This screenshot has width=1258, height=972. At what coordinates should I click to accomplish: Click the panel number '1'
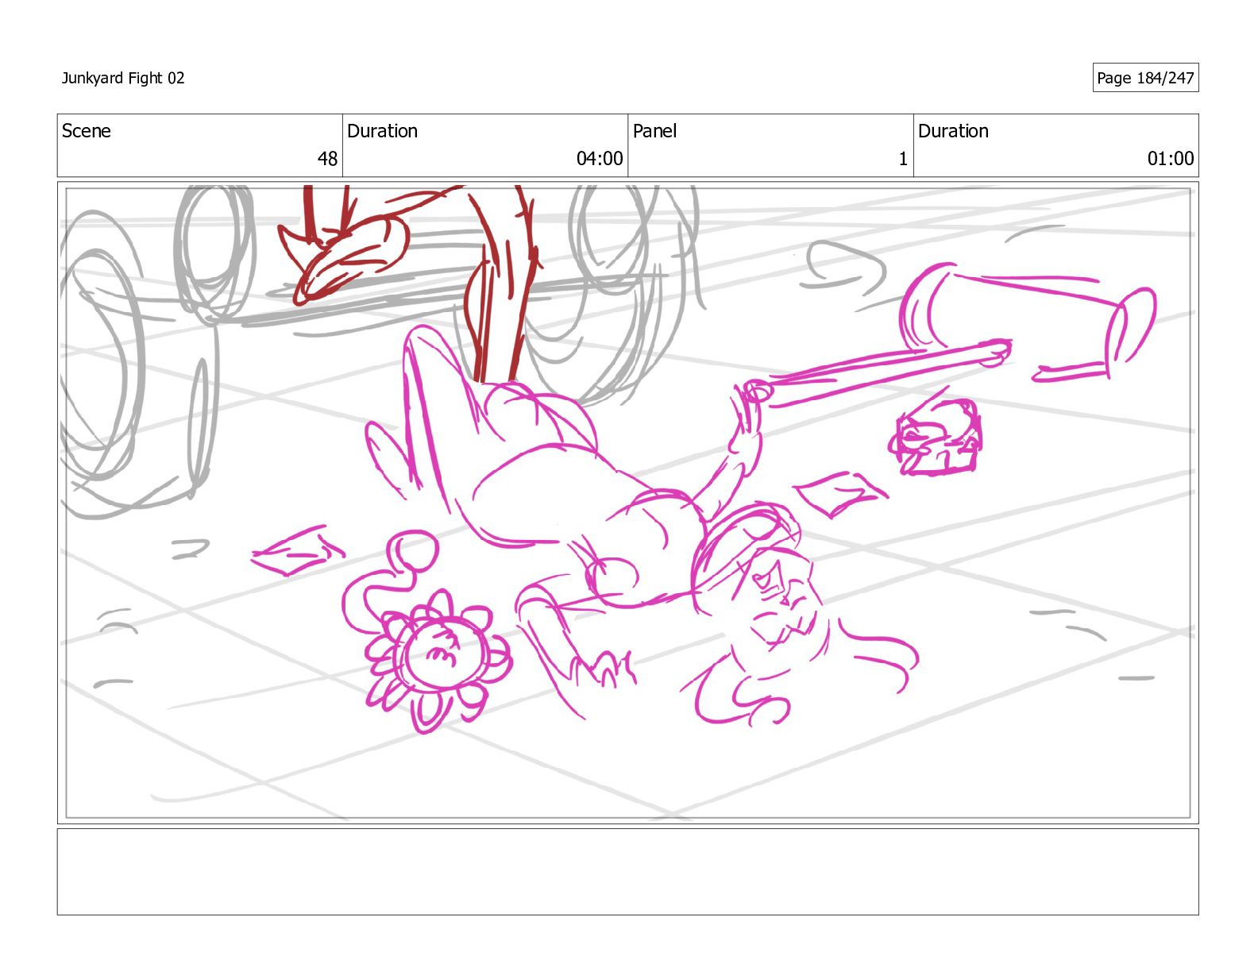click(903, 159)
